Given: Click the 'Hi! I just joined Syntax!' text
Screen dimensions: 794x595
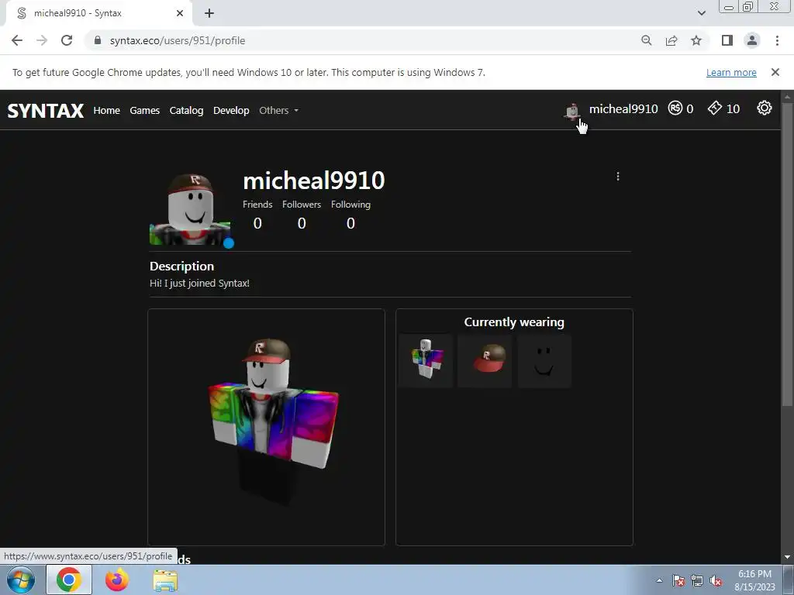Looking at the screenshot, I should pyautogui.click(x=199, y=284).
